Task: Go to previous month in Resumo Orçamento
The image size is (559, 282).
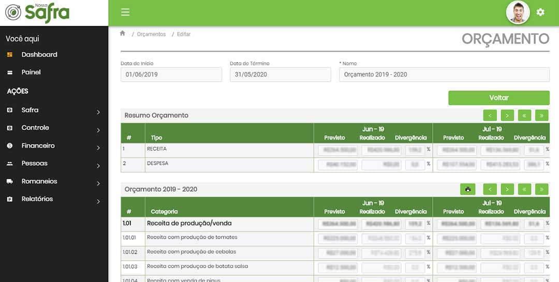Action: (x=490, y=115)
